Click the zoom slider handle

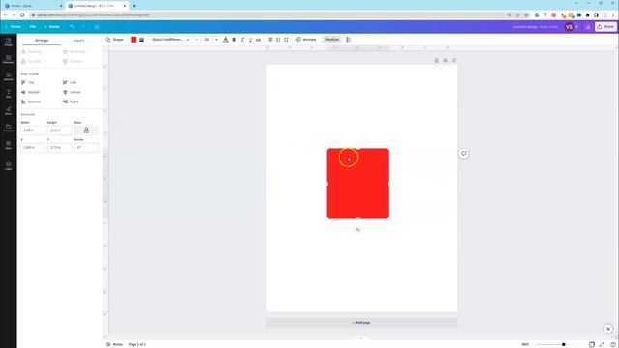(x=563, y=344)
